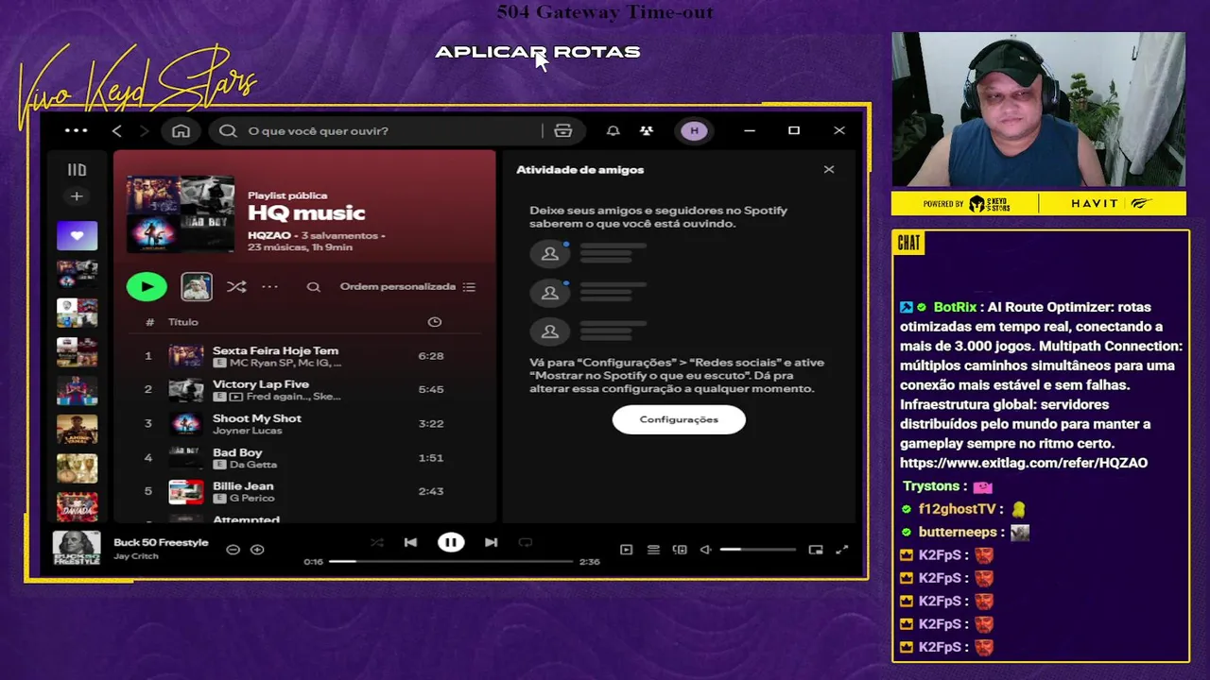
Task: Enter full screen player view
Action: 842,550
